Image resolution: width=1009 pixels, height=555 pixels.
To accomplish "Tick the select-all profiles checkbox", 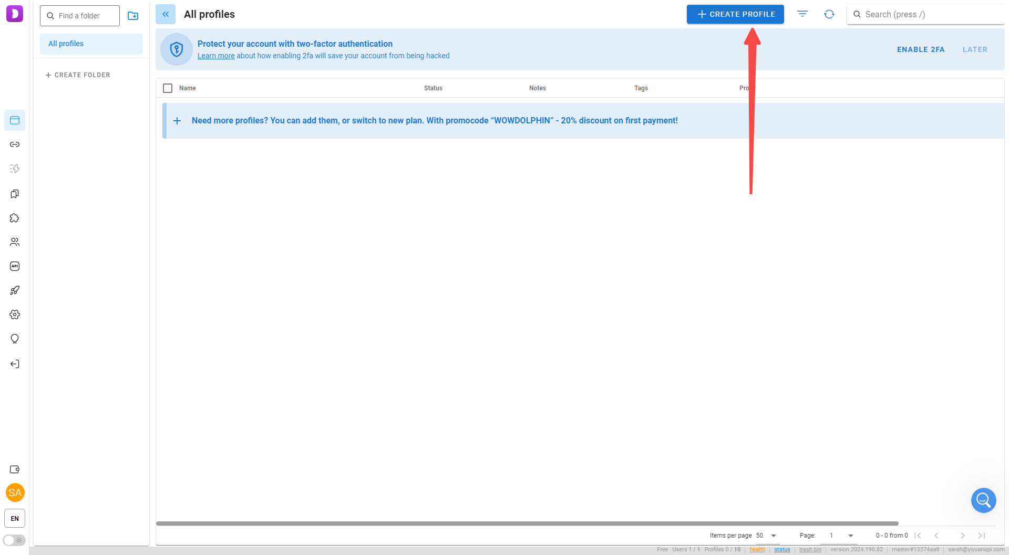I will pos(168,88).
